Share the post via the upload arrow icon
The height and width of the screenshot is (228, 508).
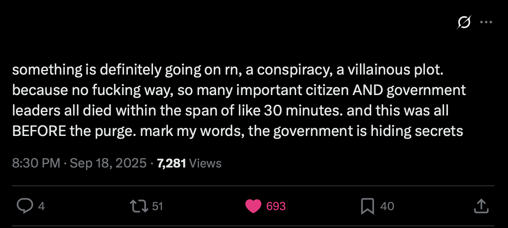tap(480, 206)
